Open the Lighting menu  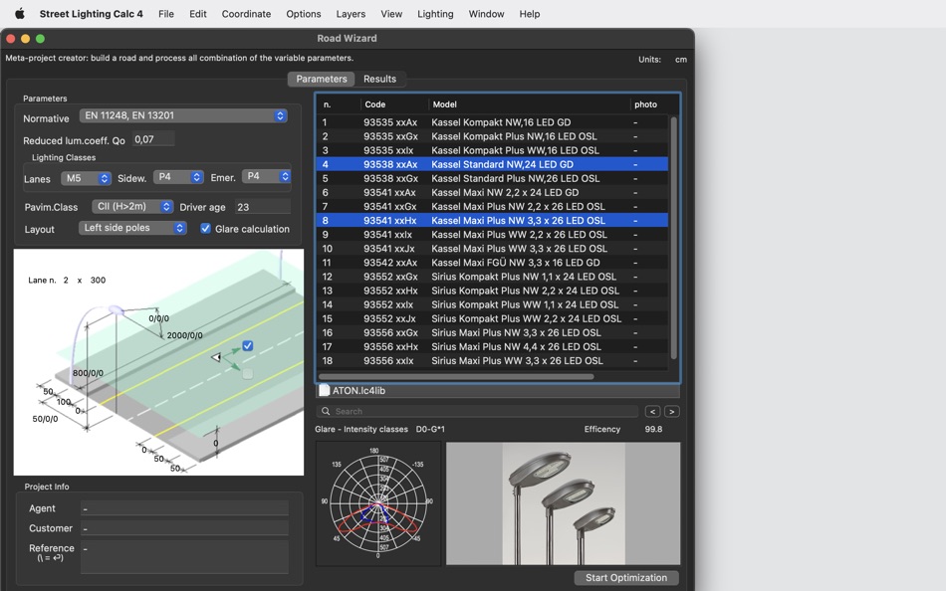(435, 14)
